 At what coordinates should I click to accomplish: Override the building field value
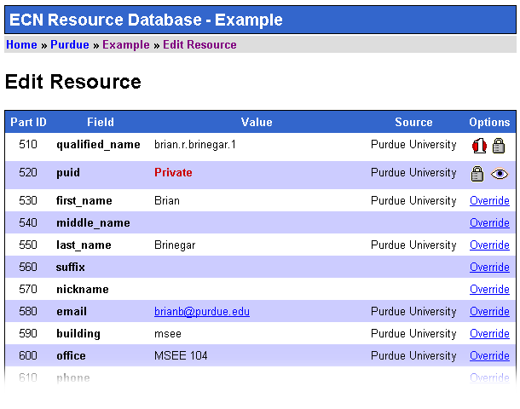coord(489,334)
